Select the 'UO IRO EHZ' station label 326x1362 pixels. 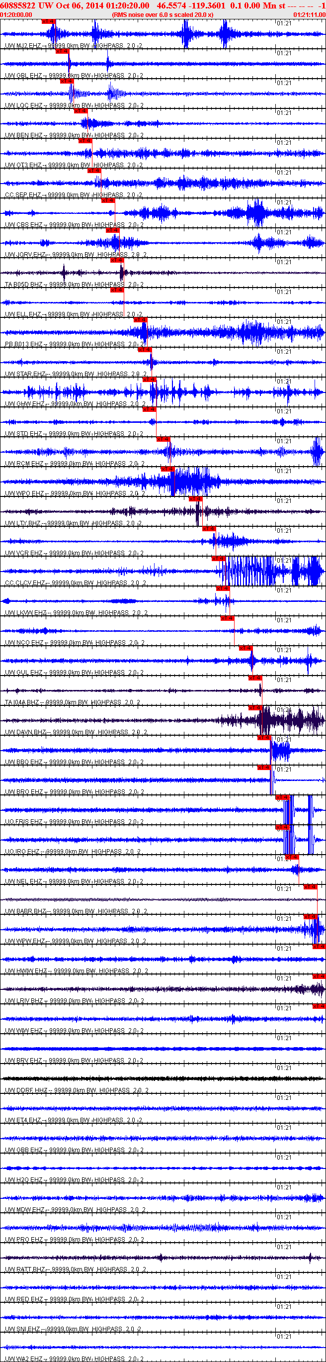tap(22, 852)
